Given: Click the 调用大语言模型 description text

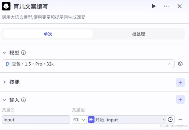Looking at the screenshot, I should coord(44,17).
